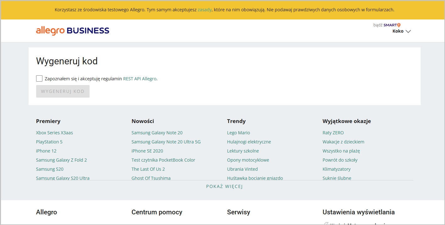Open the Xbox Series X3aas link
Image resolution: width=445 pixels, height=225 pixels.
coord(54,133)
